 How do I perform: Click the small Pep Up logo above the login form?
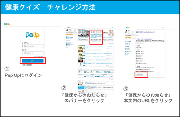[7, 24]
